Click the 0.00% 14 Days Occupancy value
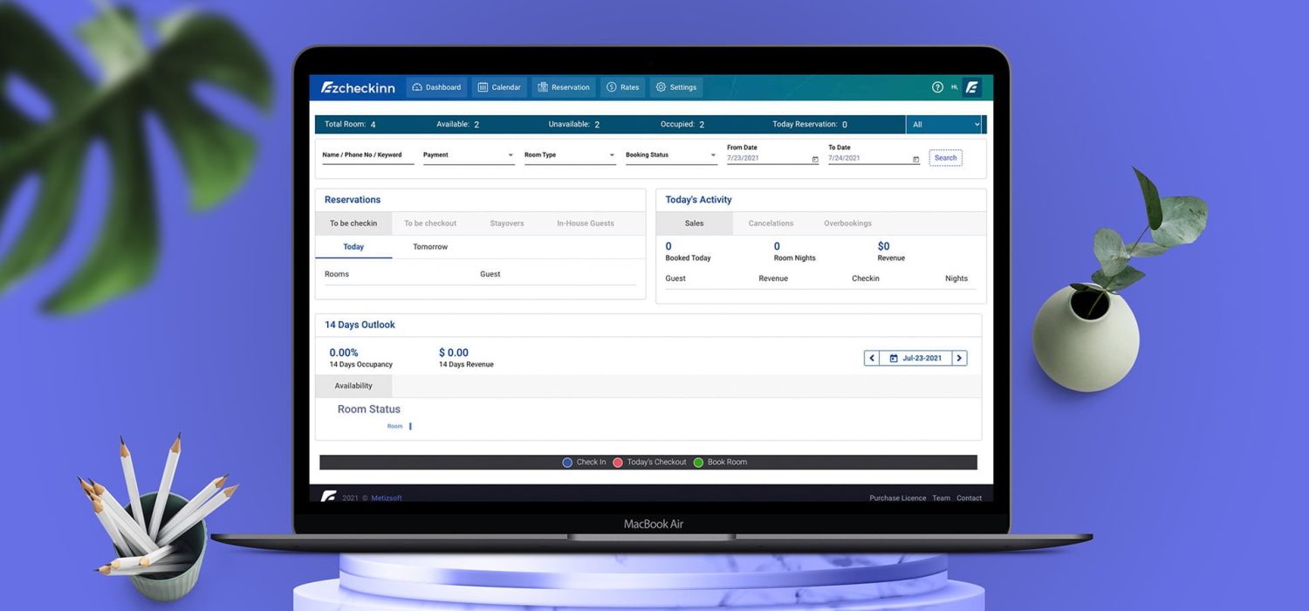 (344, 353)
